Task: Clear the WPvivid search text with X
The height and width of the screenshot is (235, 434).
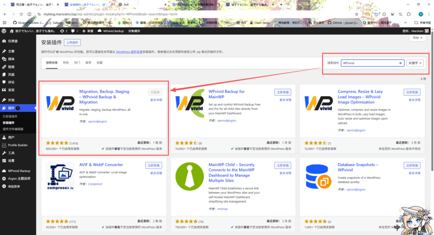Action: 401,63
